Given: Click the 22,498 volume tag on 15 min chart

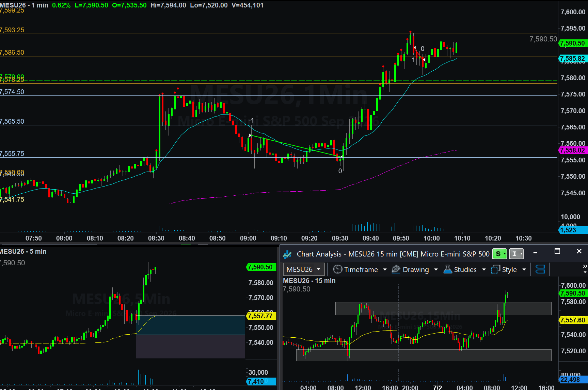Looking at the screenshot, I should point(573,379).
